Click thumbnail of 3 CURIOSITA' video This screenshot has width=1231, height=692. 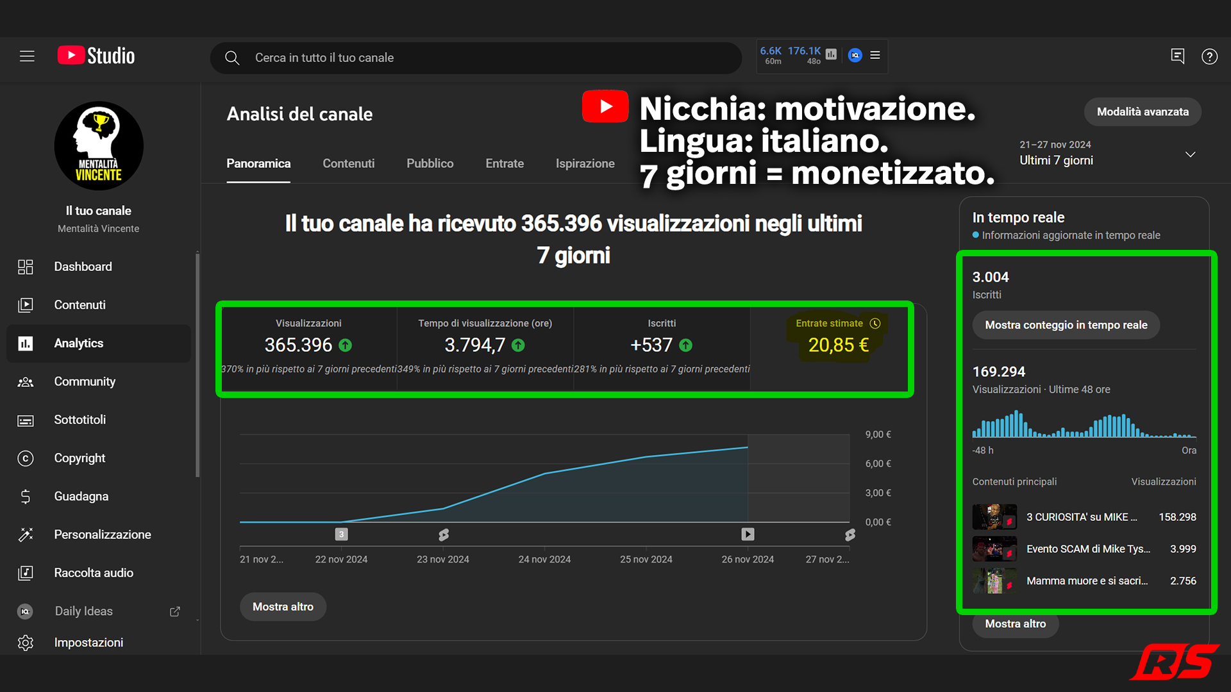pos(994,517)
